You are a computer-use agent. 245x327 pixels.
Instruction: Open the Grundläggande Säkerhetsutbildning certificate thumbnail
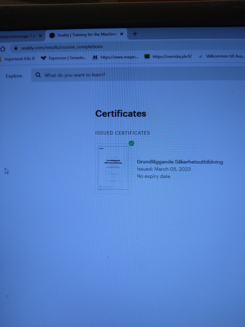[x=113, y=168]
